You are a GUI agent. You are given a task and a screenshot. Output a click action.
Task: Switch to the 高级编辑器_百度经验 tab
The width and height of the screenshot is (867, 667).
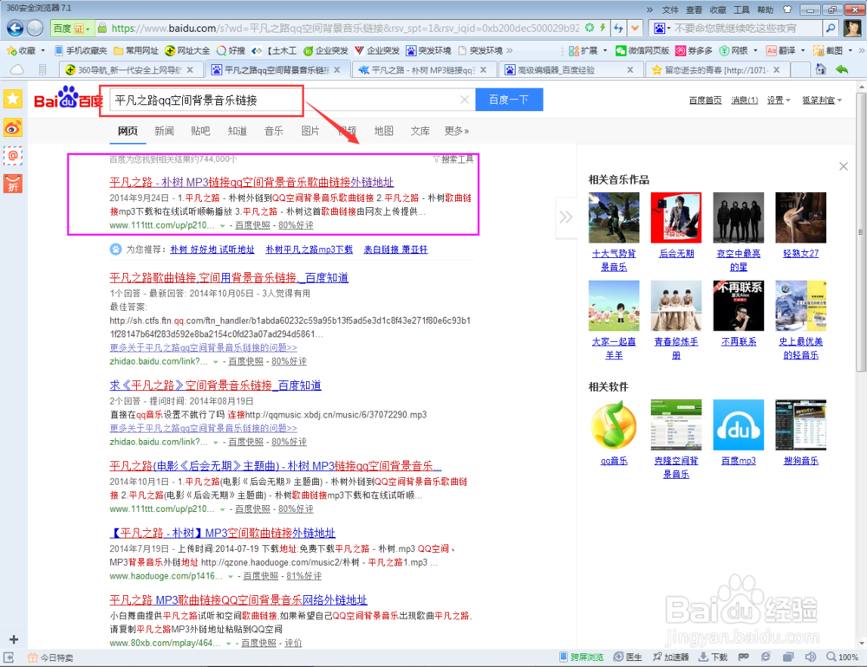coord(570,69)
